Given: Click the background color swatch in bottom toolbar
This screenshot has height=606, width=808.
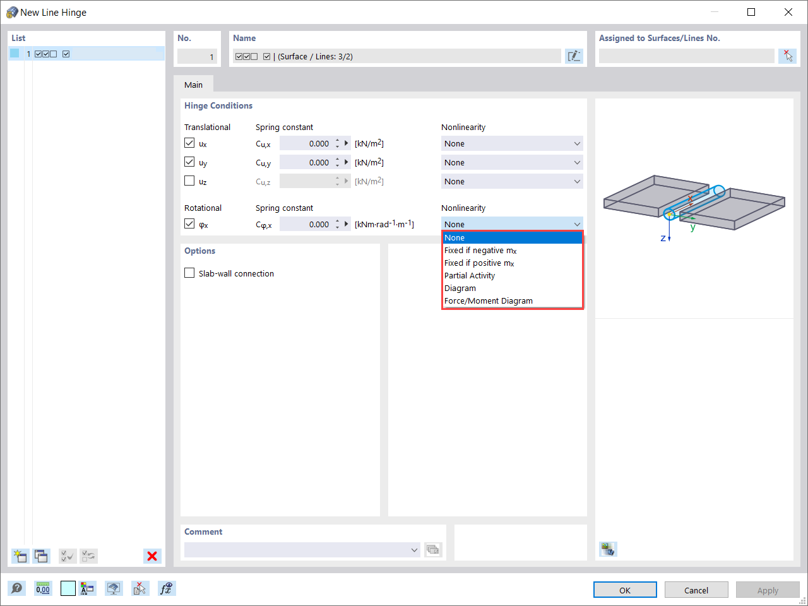Looking at the screenshot, I should [68, 588].
